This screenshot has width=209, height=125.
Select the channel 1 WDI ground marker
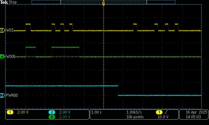click(x=2, y=30)
